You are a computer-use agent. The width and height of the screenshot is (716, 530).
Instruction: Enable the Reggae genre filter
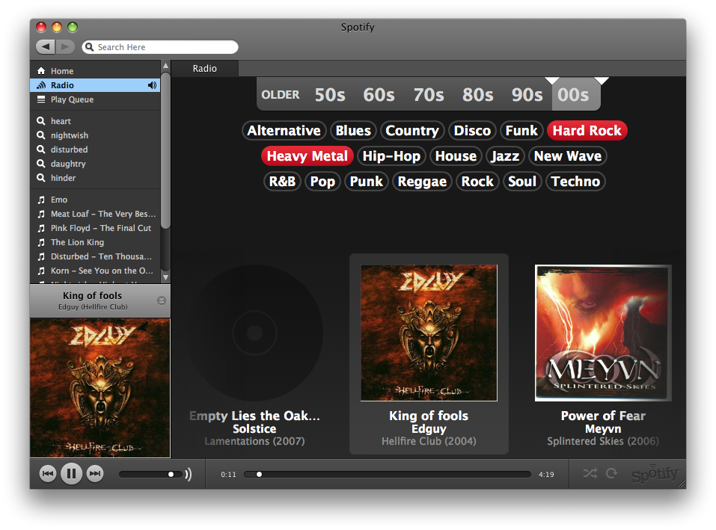click(422, 182)
